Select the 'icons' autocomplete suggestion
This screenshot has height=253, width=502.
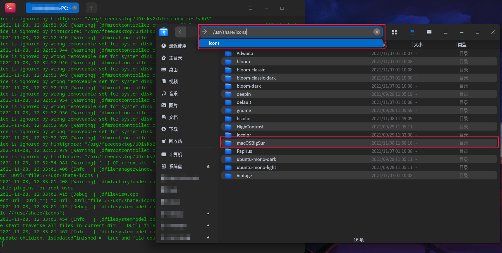[x=291, y=43]
